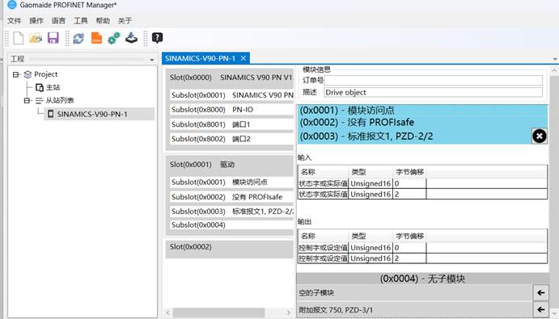The width and height of the screenshot is (559, 319).
Task: Insert 附加报文 750 with its arrow button
Action: coord(540,309)
